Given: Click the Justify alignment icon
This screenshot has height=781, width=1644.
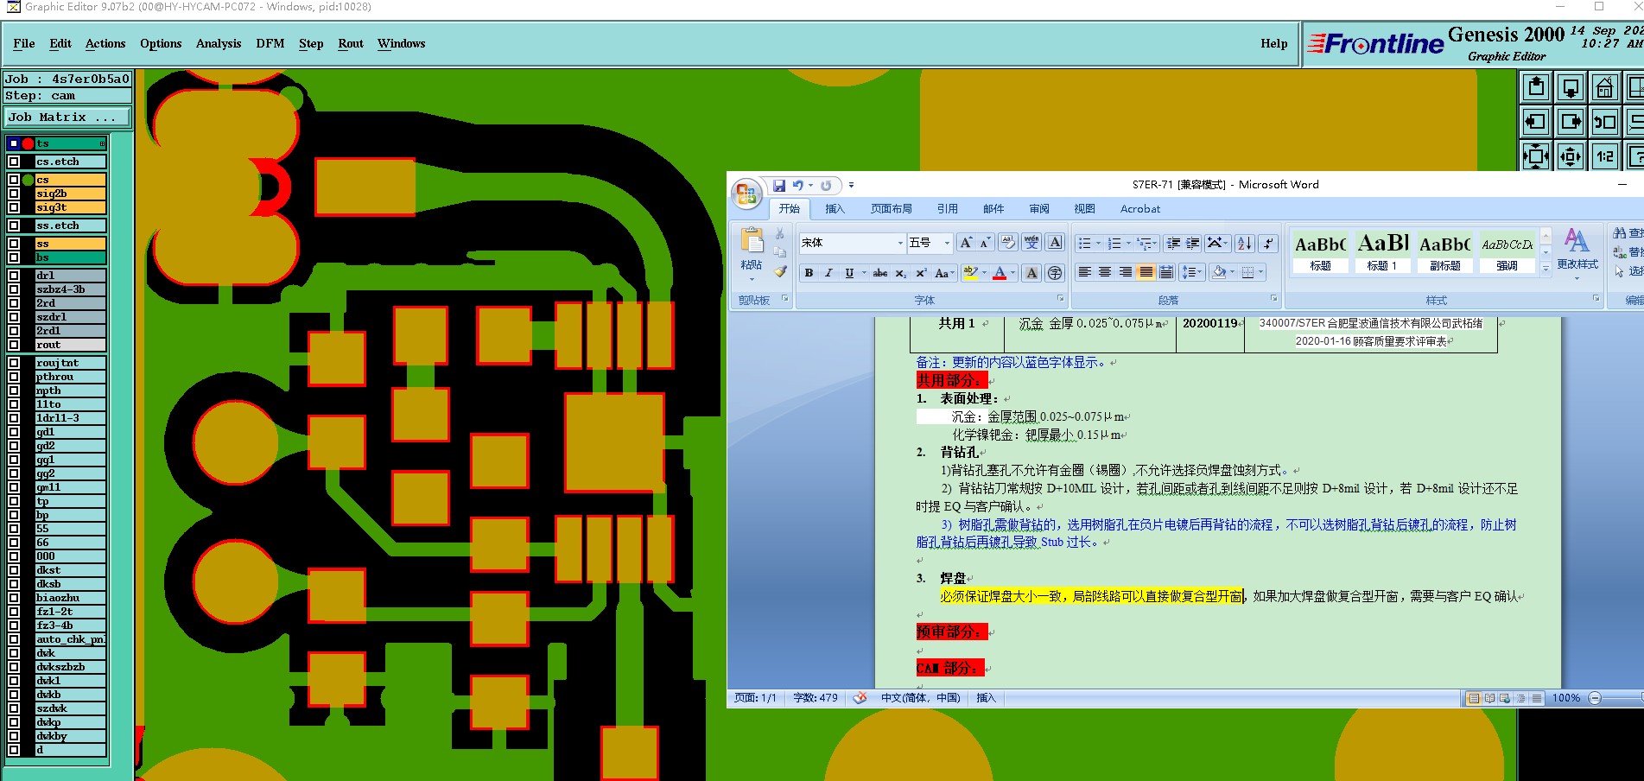Looking at the screenshot, I should (x=1146, y=272).
